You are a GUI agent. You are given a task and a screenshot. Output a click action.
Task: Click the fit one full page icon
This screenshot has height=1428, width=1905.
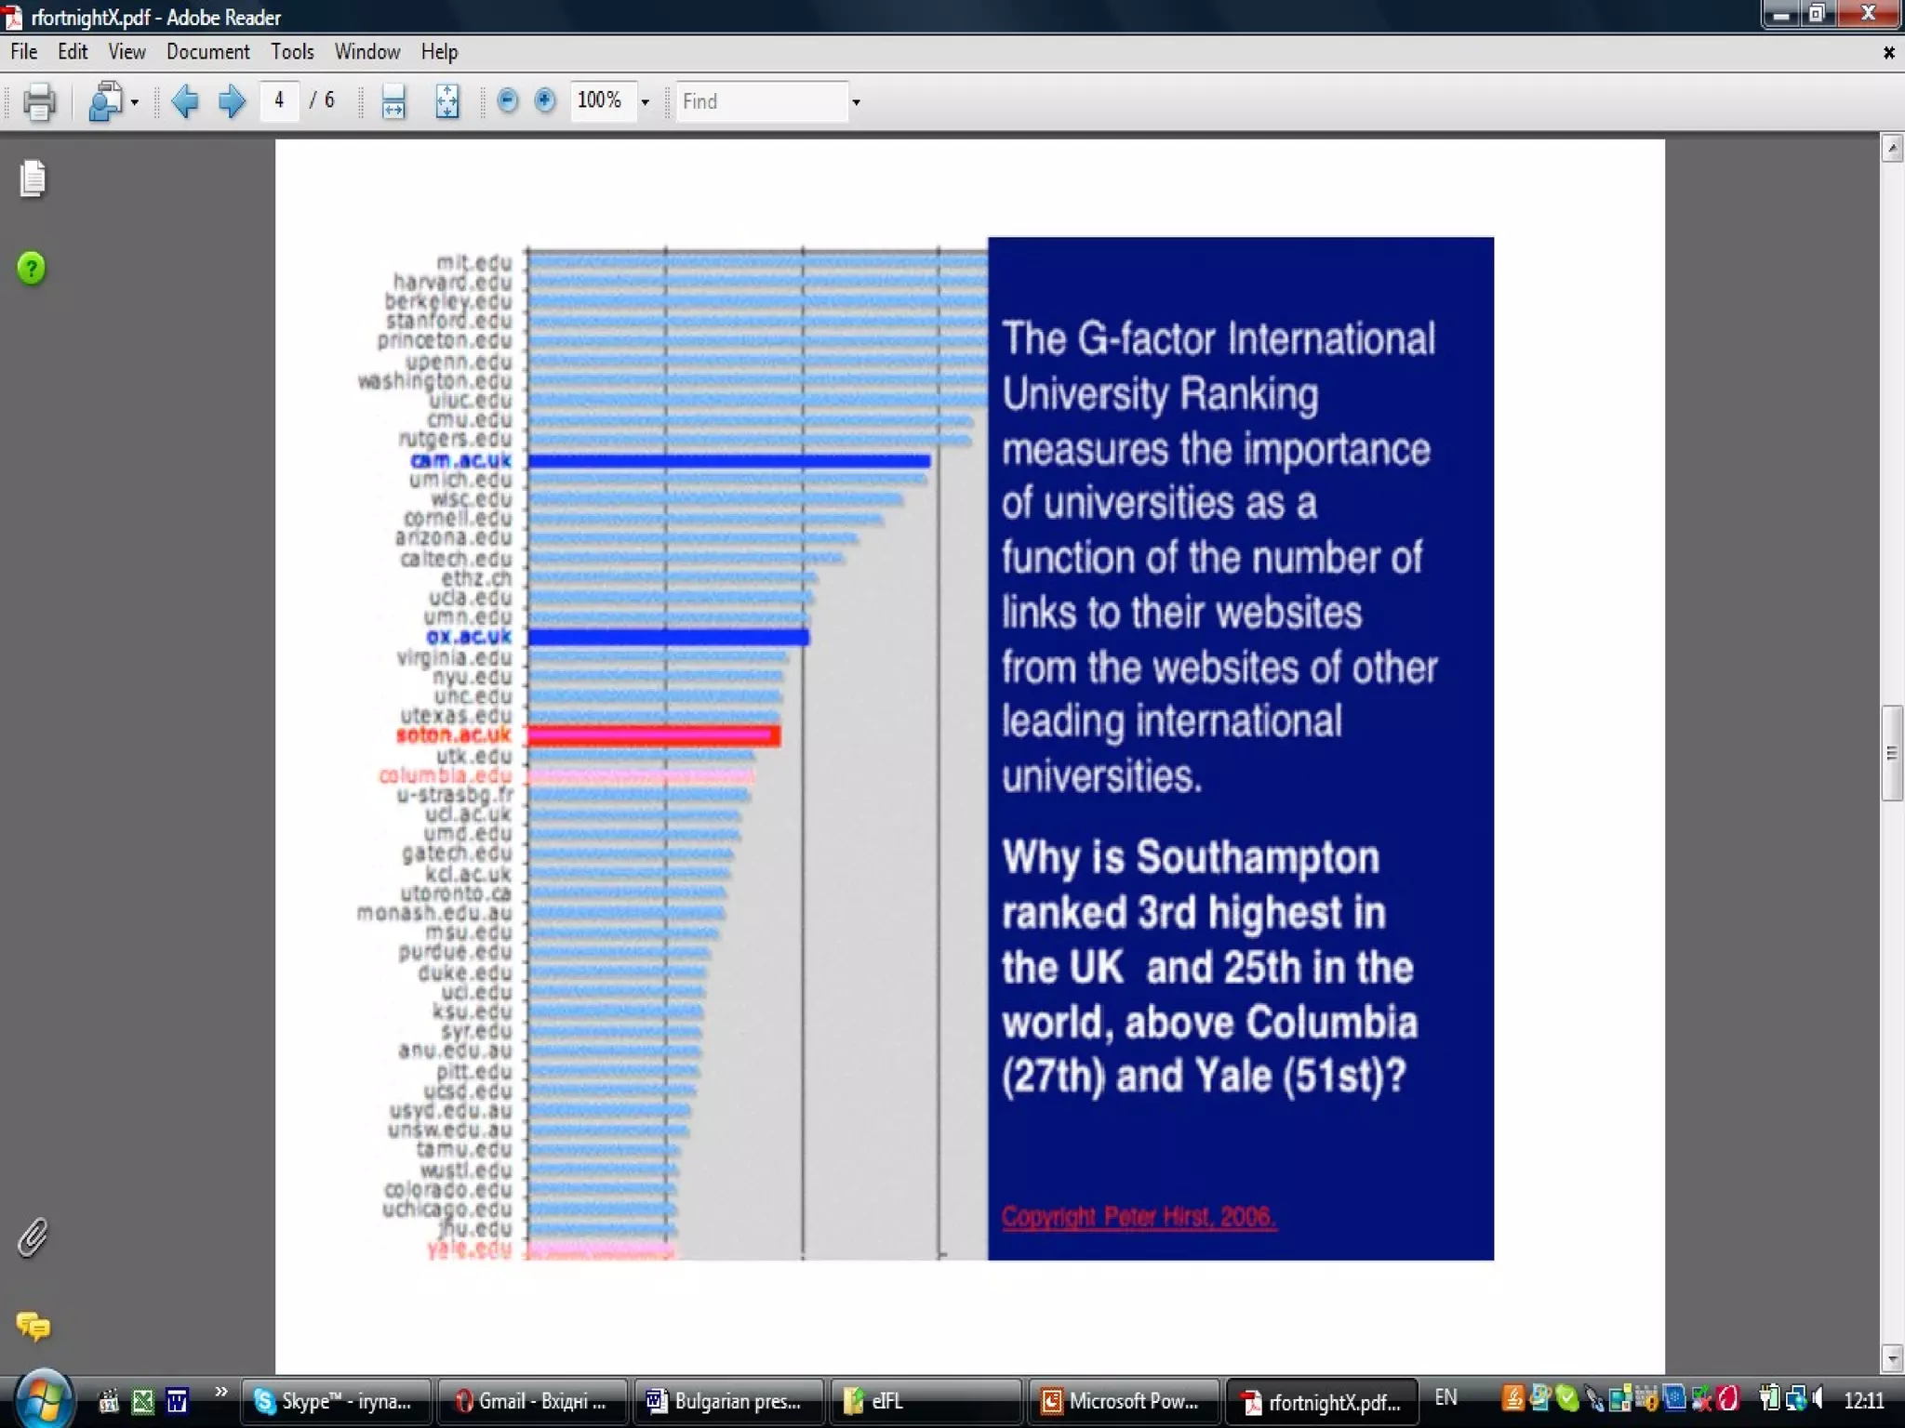[x=446, y=101]
